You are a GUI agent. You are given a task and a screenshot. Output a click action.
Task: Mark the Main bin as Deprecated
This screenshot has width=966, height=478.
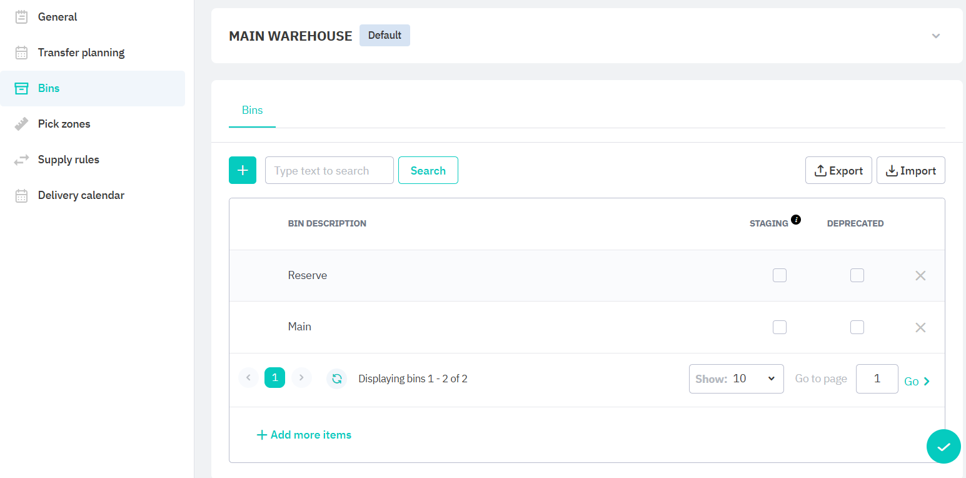pos(857,327)
